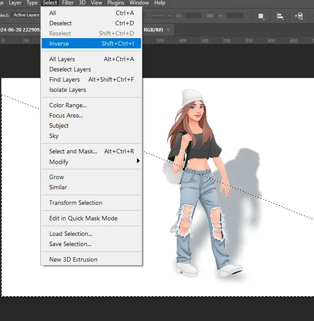Image resolution: width=314 pixels, height=321 pixels.
Task: Choose Find Layers entry
Action: 91,79
